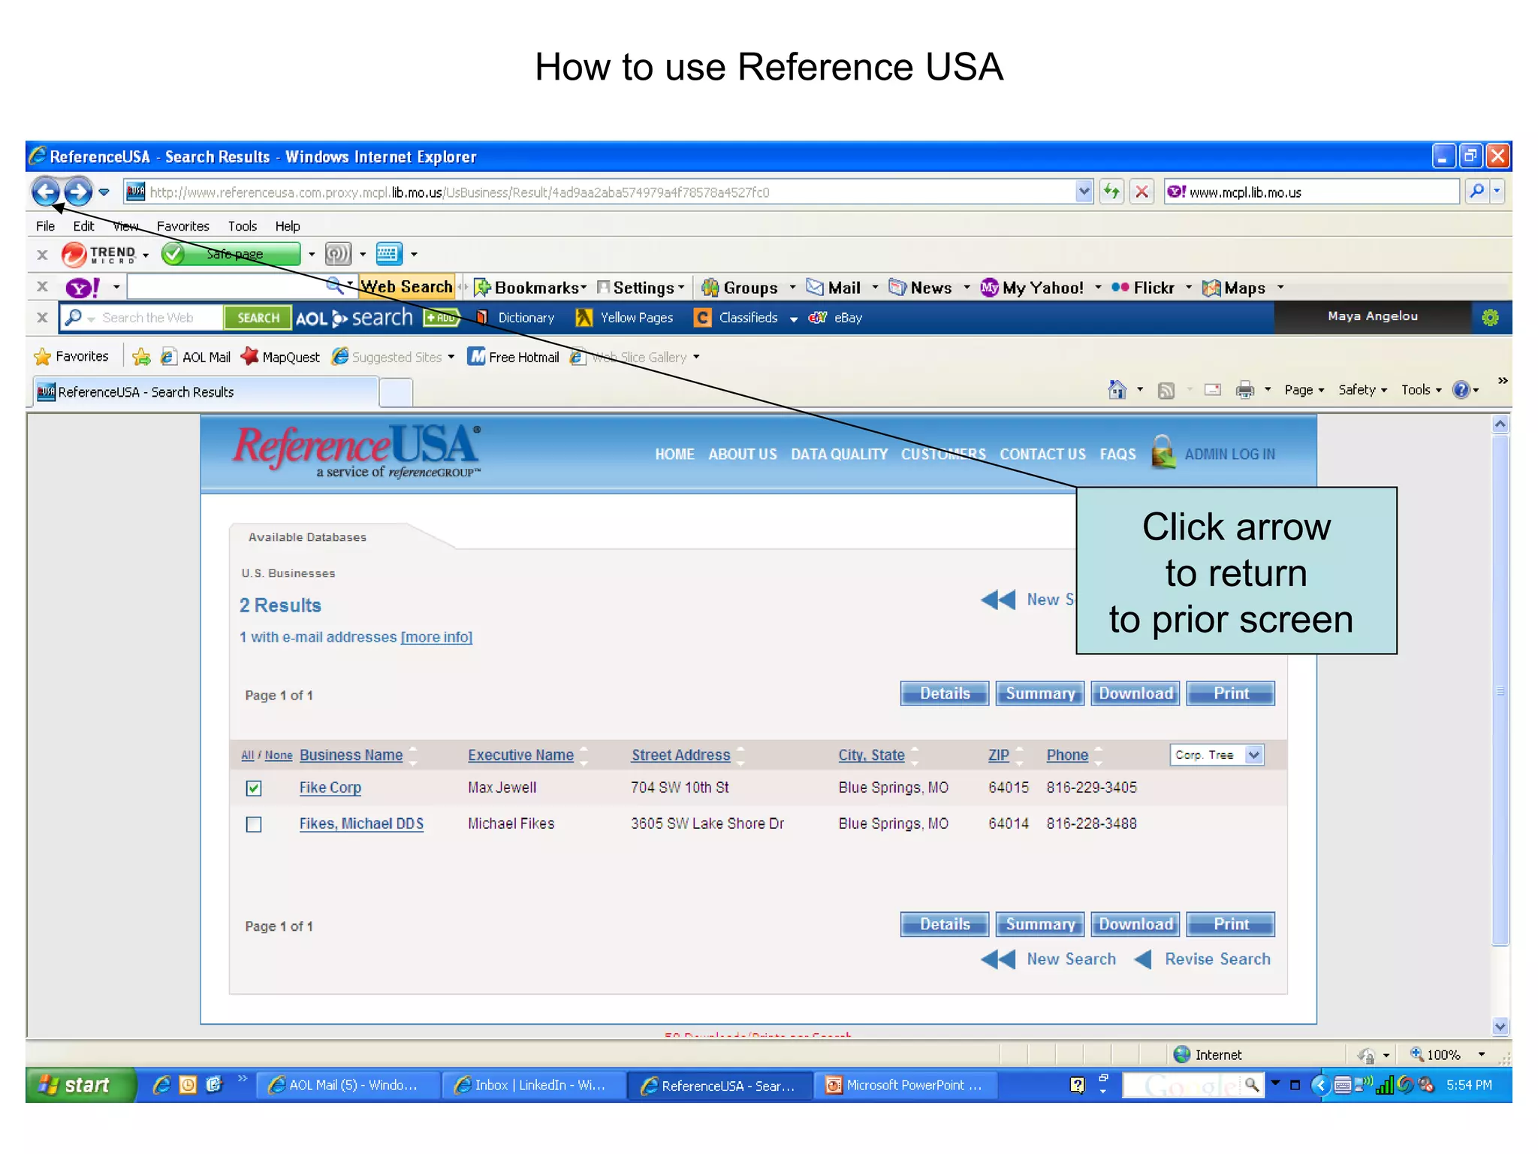The width and height of the screenshot is (1538, 1154).
Task: Check the Fikes, Michael DDS row checkbox
Action: pyautogui.click(x=254, y=824)
